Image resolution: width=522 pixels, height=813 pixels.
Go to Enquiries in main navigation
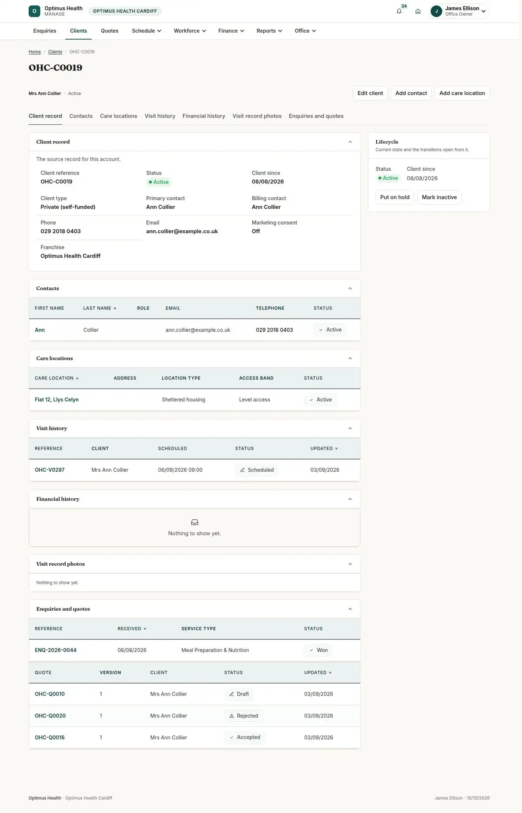(45, 31)
